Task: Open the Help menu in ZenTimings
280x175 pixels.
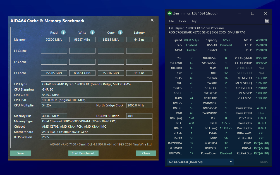Action: 194,21
